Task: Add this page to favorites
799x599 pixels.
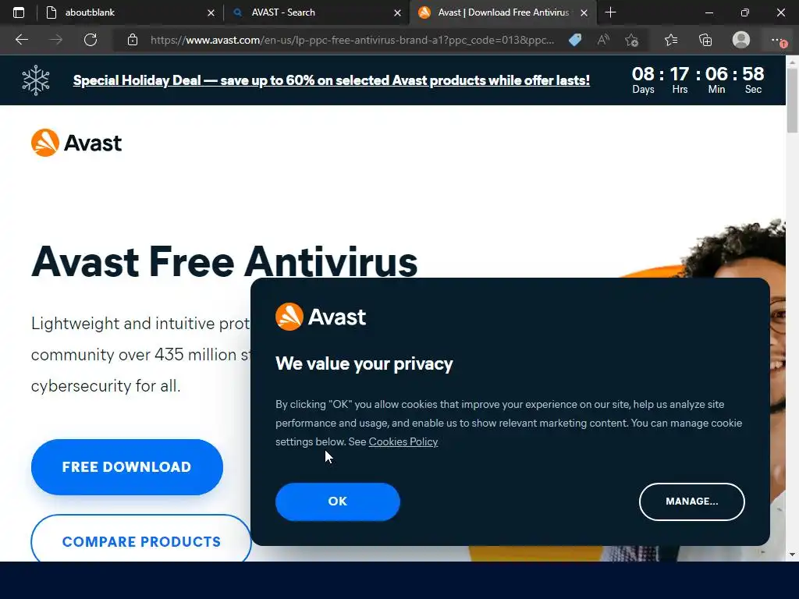Action: click(632, 40)
